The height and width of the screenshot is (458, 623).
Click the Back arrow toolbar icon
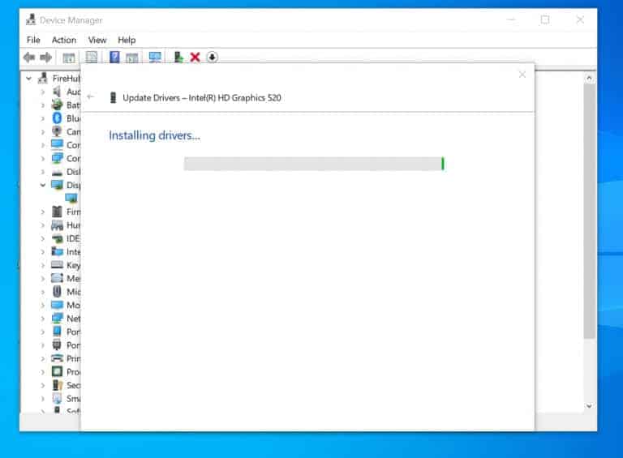29,58
